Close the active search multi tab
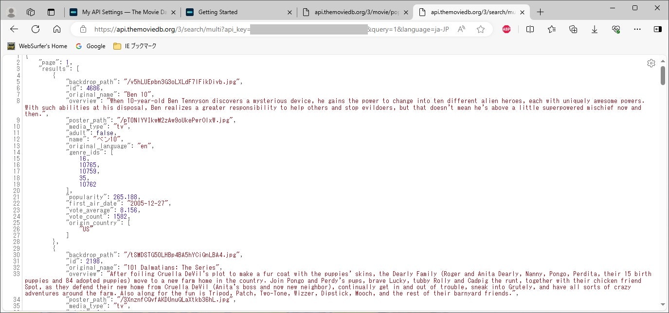Screen dimensions: 669x313 (x=522, y=12)
